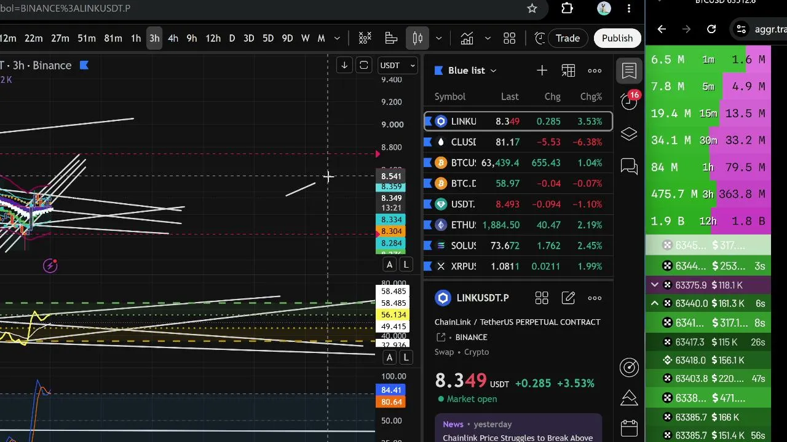787x442 pixels.
Task: Switch to D timeframe
Action: point(232,38)
